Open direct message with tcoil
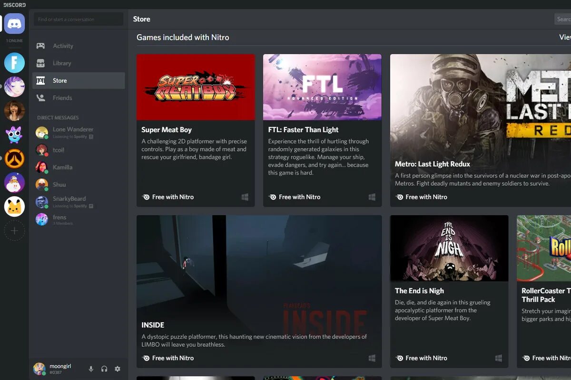Screen dimensions: 571x380 point(79,150)
